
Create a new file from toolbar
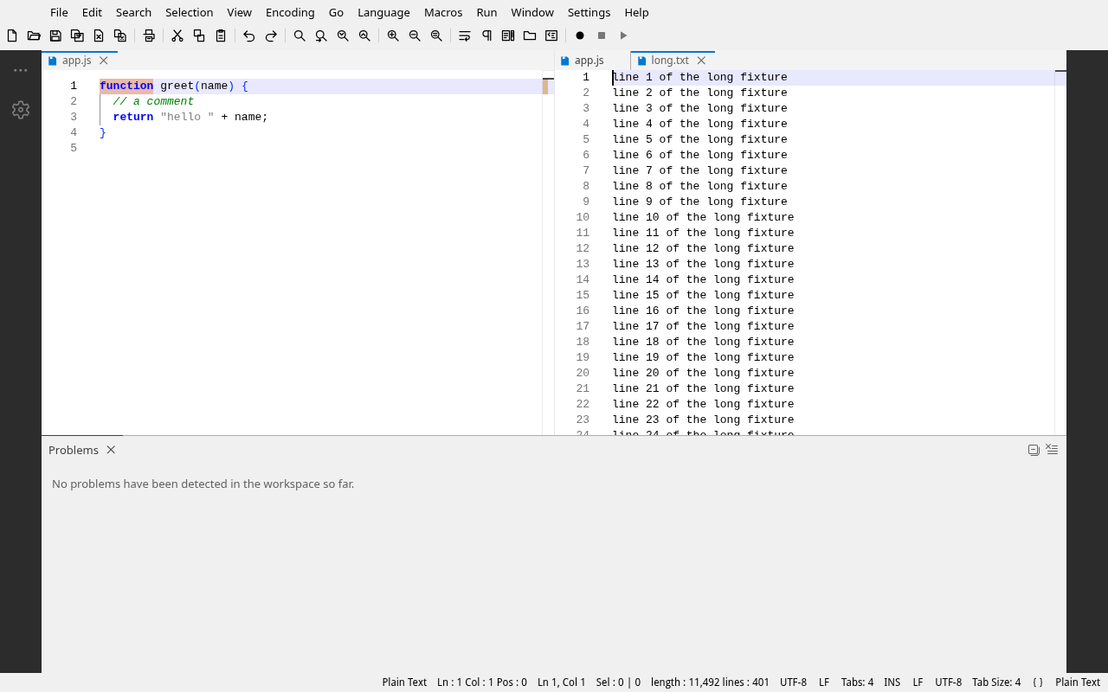[12, 35]
